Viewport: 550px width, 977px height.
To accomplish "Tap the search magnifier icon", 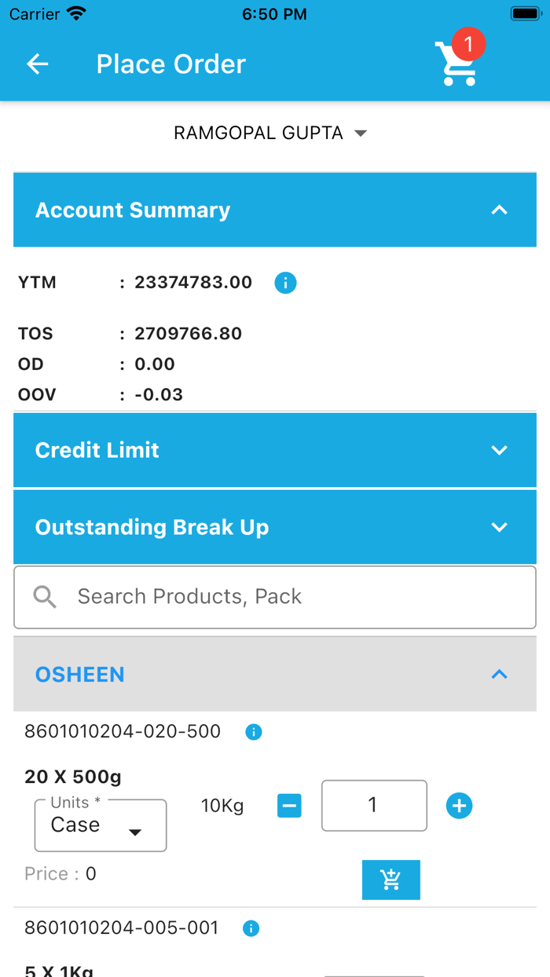I will point(45,597).
